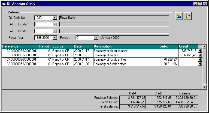The width and height of the screenshot is (209, 113).
Task: Expand the Period dropdown
Action: coord(96,38)
